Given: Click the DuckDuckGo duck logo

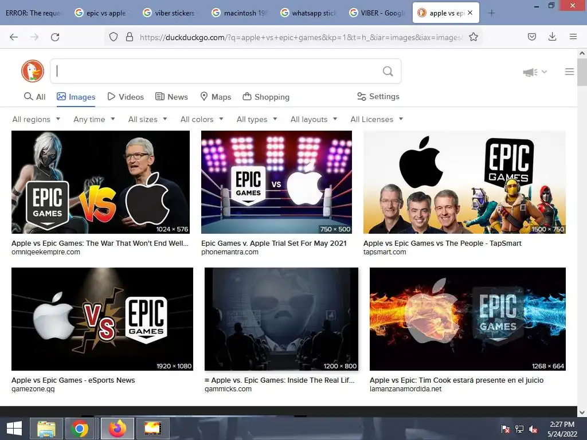Looking at the screenshot, I should pos(33,70).
